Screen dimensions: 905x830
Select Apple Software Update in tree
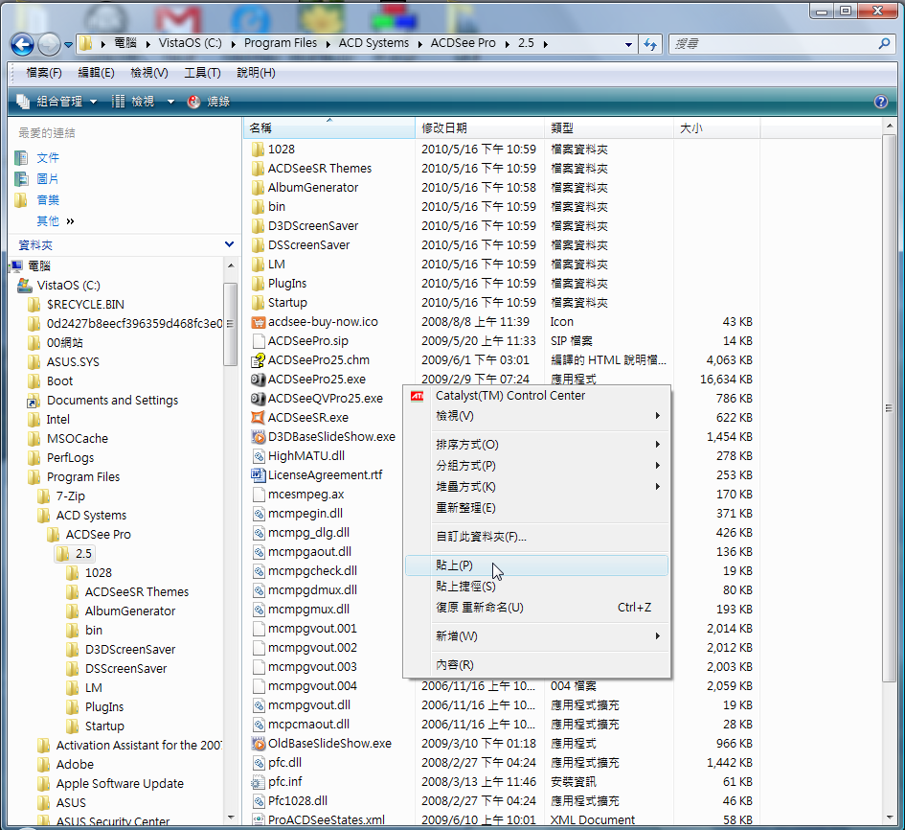click(120, 784)
